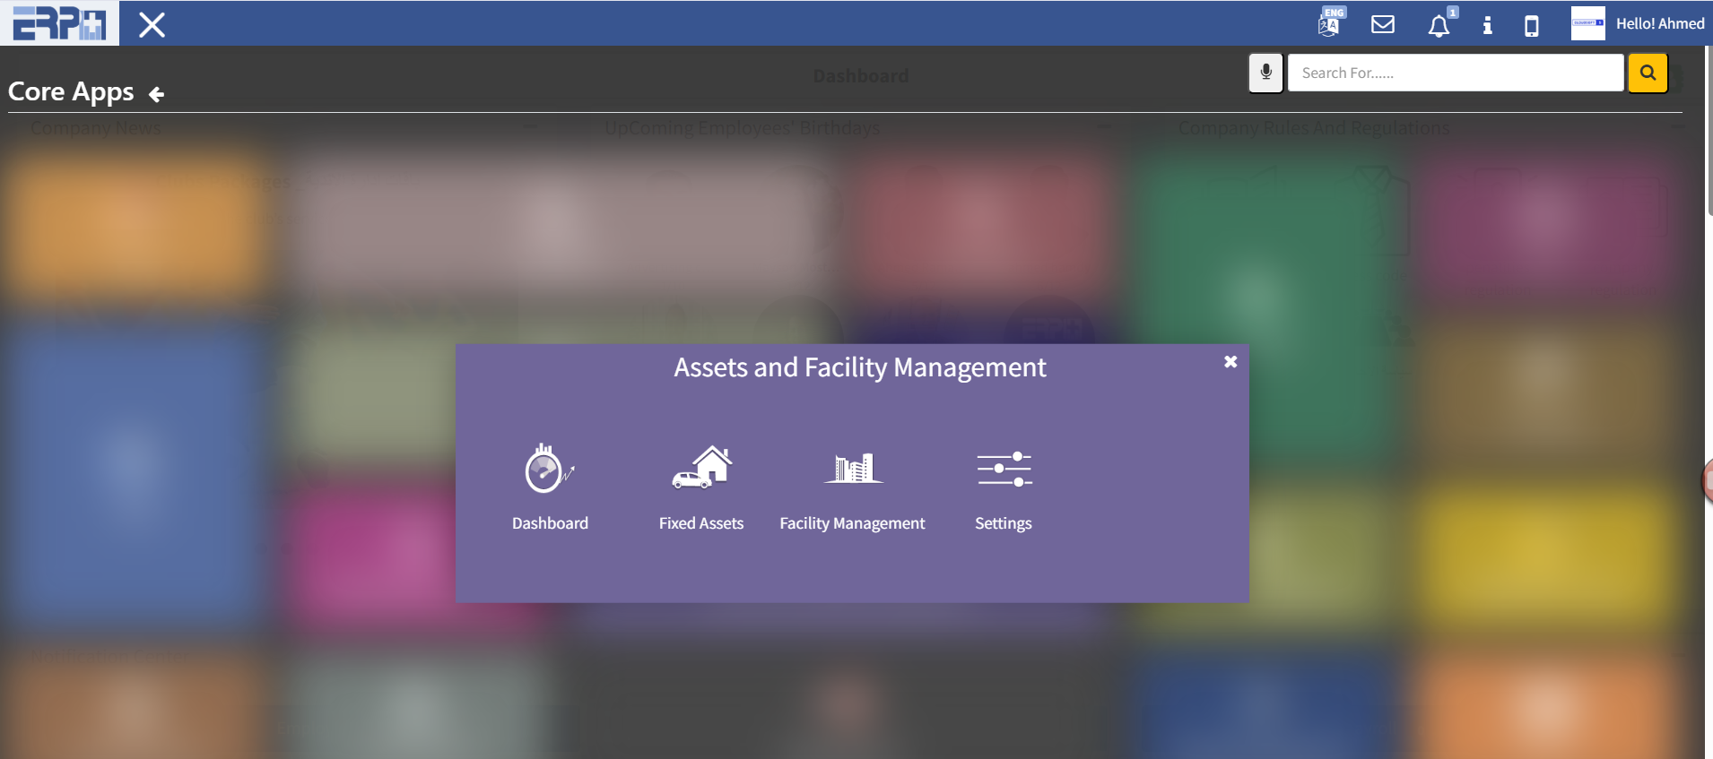Open the Hello! Ahmed user menu

[1659, 24]
